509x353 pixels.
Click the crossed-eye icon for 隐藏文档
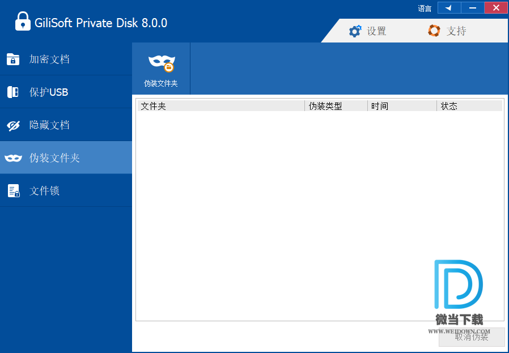click(x=13, y=125)
